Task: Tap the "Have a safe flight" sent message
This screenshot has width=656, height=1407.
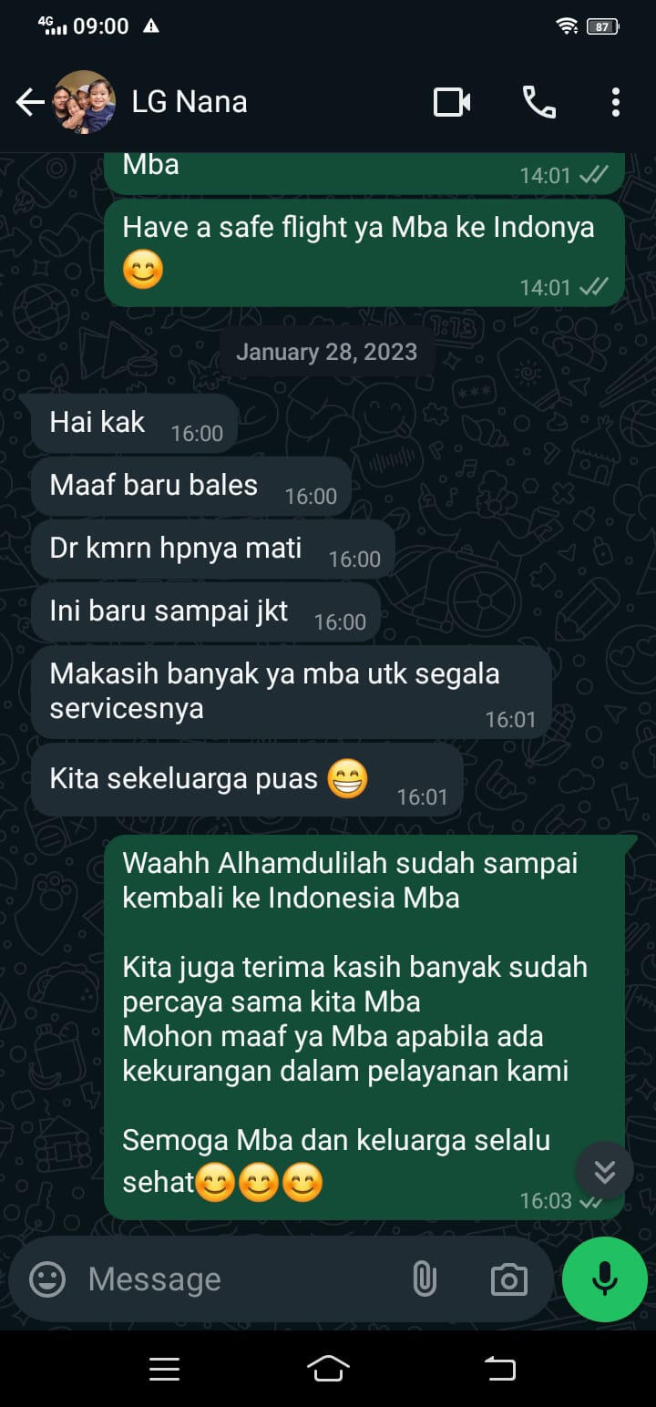Action: coord(364,253)
